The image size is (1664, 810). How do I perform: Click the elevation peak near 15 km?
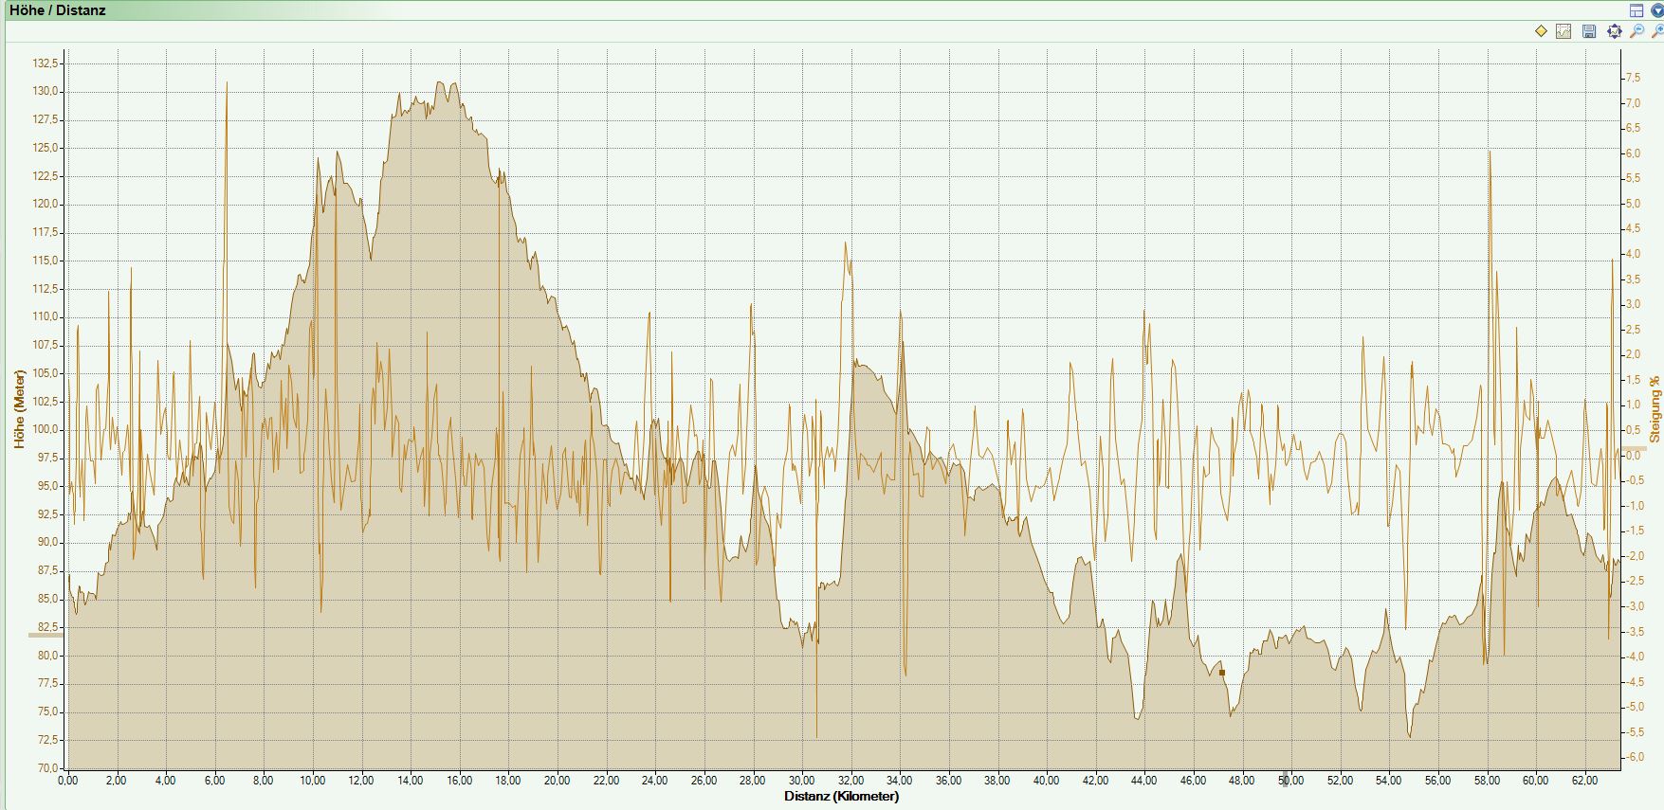tap(441, 85)
